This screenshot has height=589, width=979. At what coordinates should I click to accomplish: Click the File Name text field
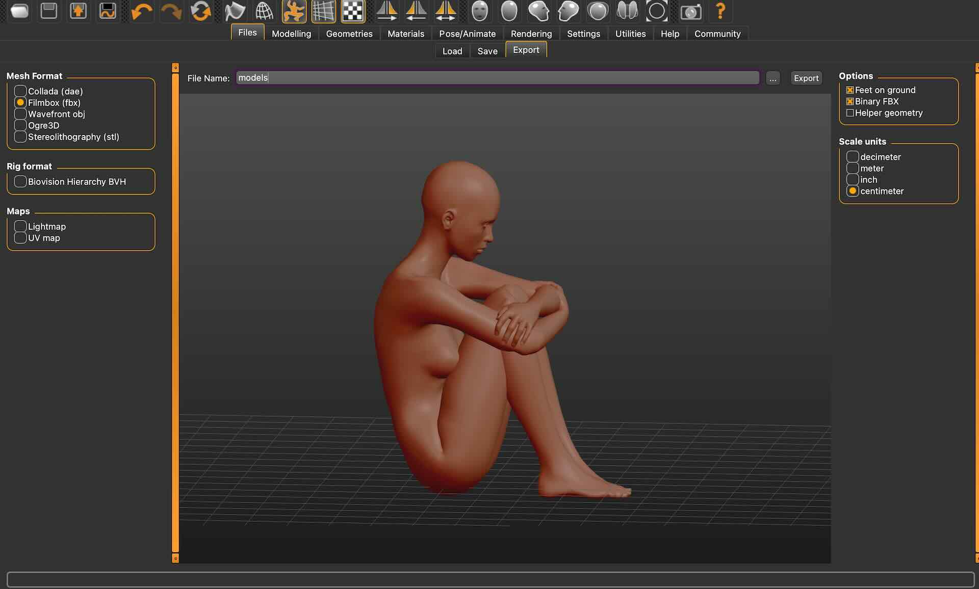tap(497, 78)
